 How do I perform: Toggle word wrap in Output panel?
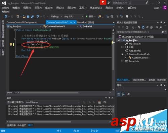105,102
